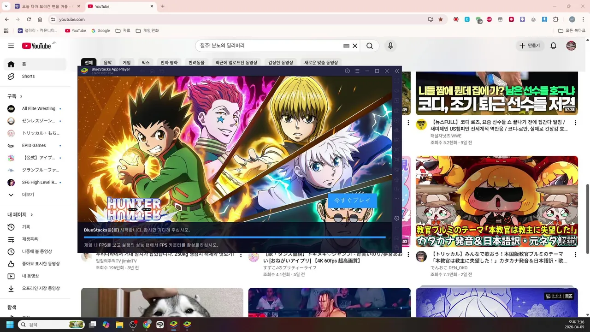Open the BlueStacks help question-mark icon
The image size is (590, 332).
(348, 71)
